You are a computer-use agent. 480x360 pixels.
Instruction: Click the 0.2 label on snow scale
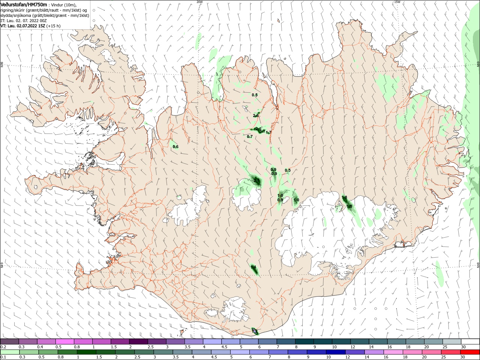pyautogui.click(x=3, y=347)
